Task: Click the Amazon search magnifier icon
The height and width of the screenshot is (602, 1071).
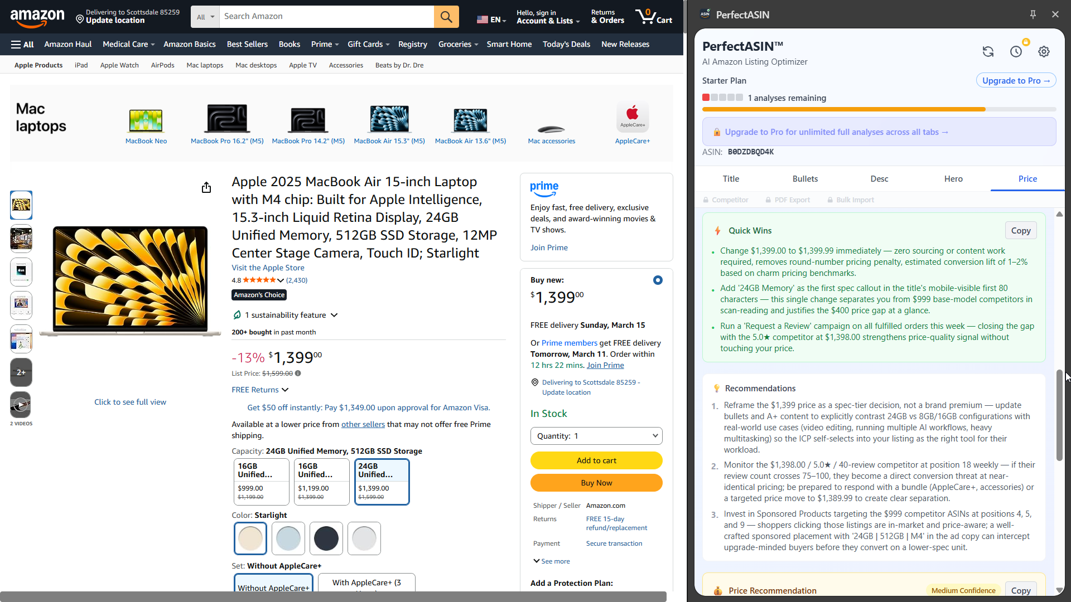Action: [446, 16]
